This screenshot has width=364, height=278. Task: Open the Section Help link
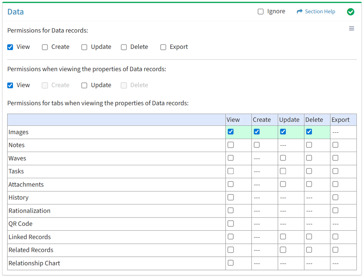pyautogui.click(x=320, y=12)
